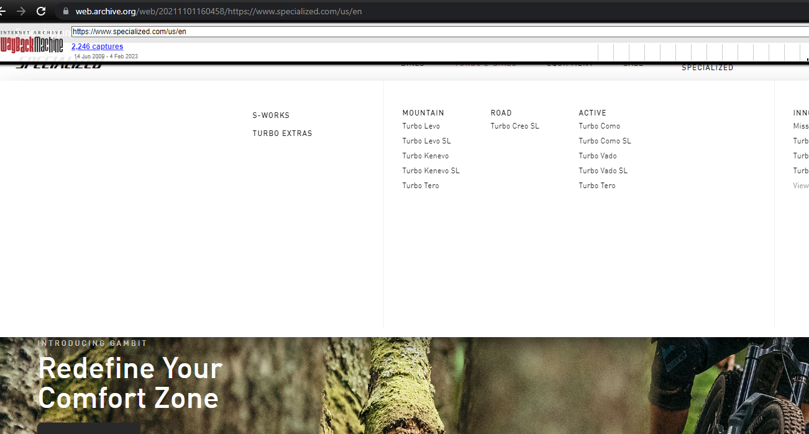
Task: Go to Turbo Kenevo under Mountain
Action: coord(425,156)
